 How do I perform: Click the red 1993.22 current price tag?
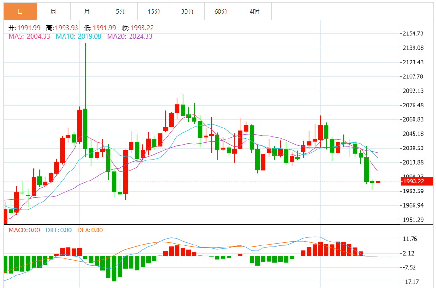coord(416,181)
